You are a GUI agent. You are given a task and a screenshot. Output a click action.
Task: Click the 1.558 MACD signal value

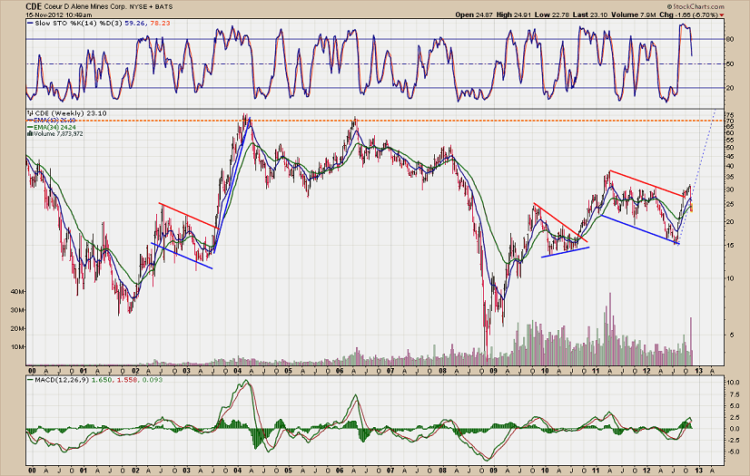127,380
